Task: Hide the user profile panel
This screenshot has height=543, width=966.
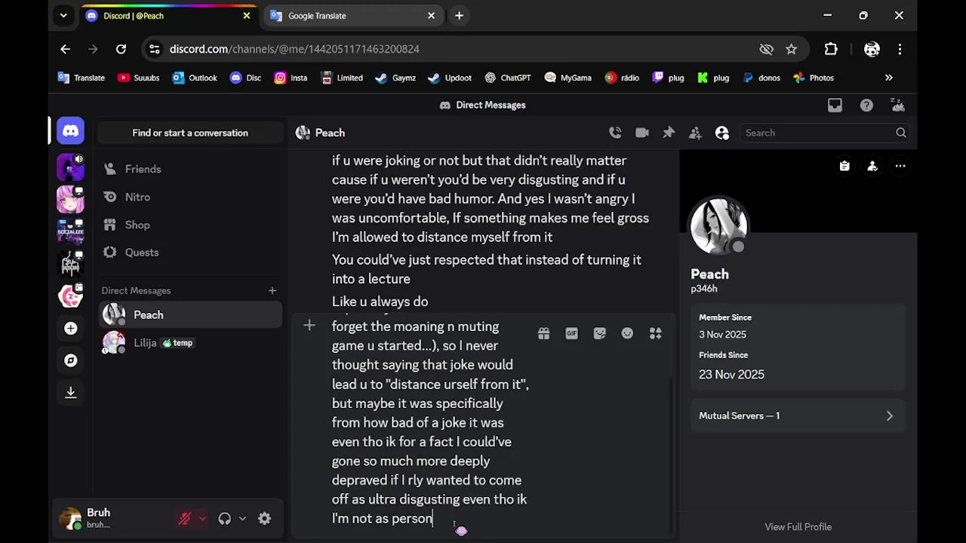Action: tap(722, 133)
